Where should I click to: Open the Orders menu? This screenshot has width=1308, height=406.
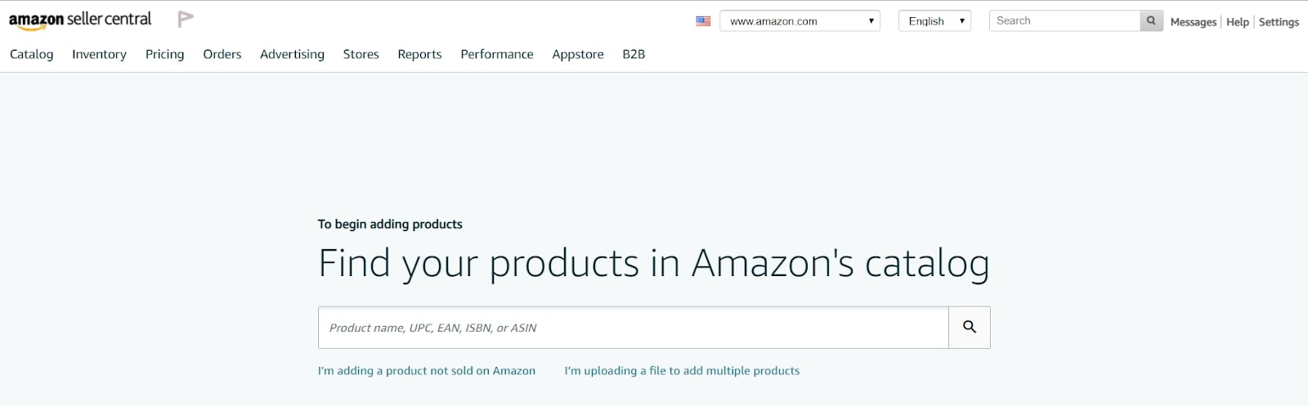[x=222, y=54]
